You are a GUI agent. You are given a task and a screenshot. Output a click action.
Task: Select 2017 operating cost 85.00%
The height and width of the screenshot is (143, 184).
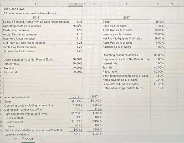click(159, 55)
